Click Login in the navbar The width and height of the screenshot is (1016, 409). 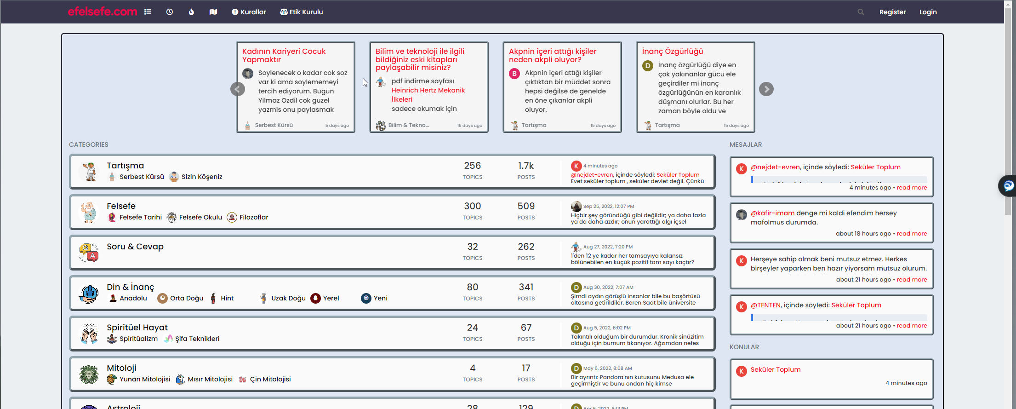[x=928, y=12]
